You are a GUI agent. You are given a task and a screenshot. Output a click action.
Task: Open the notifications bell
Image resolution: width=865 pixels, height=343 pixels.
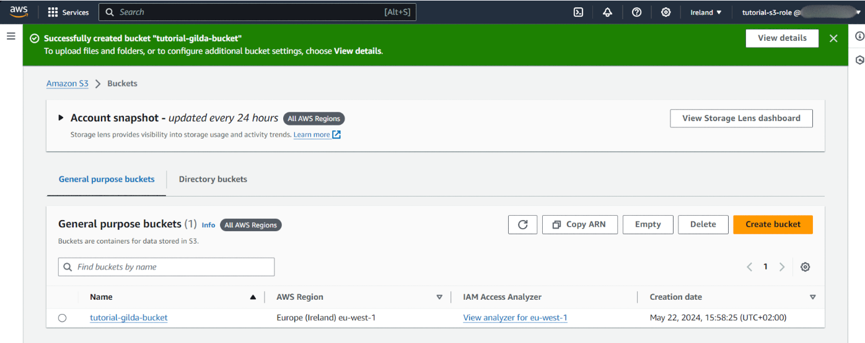(x=607, y=12)
